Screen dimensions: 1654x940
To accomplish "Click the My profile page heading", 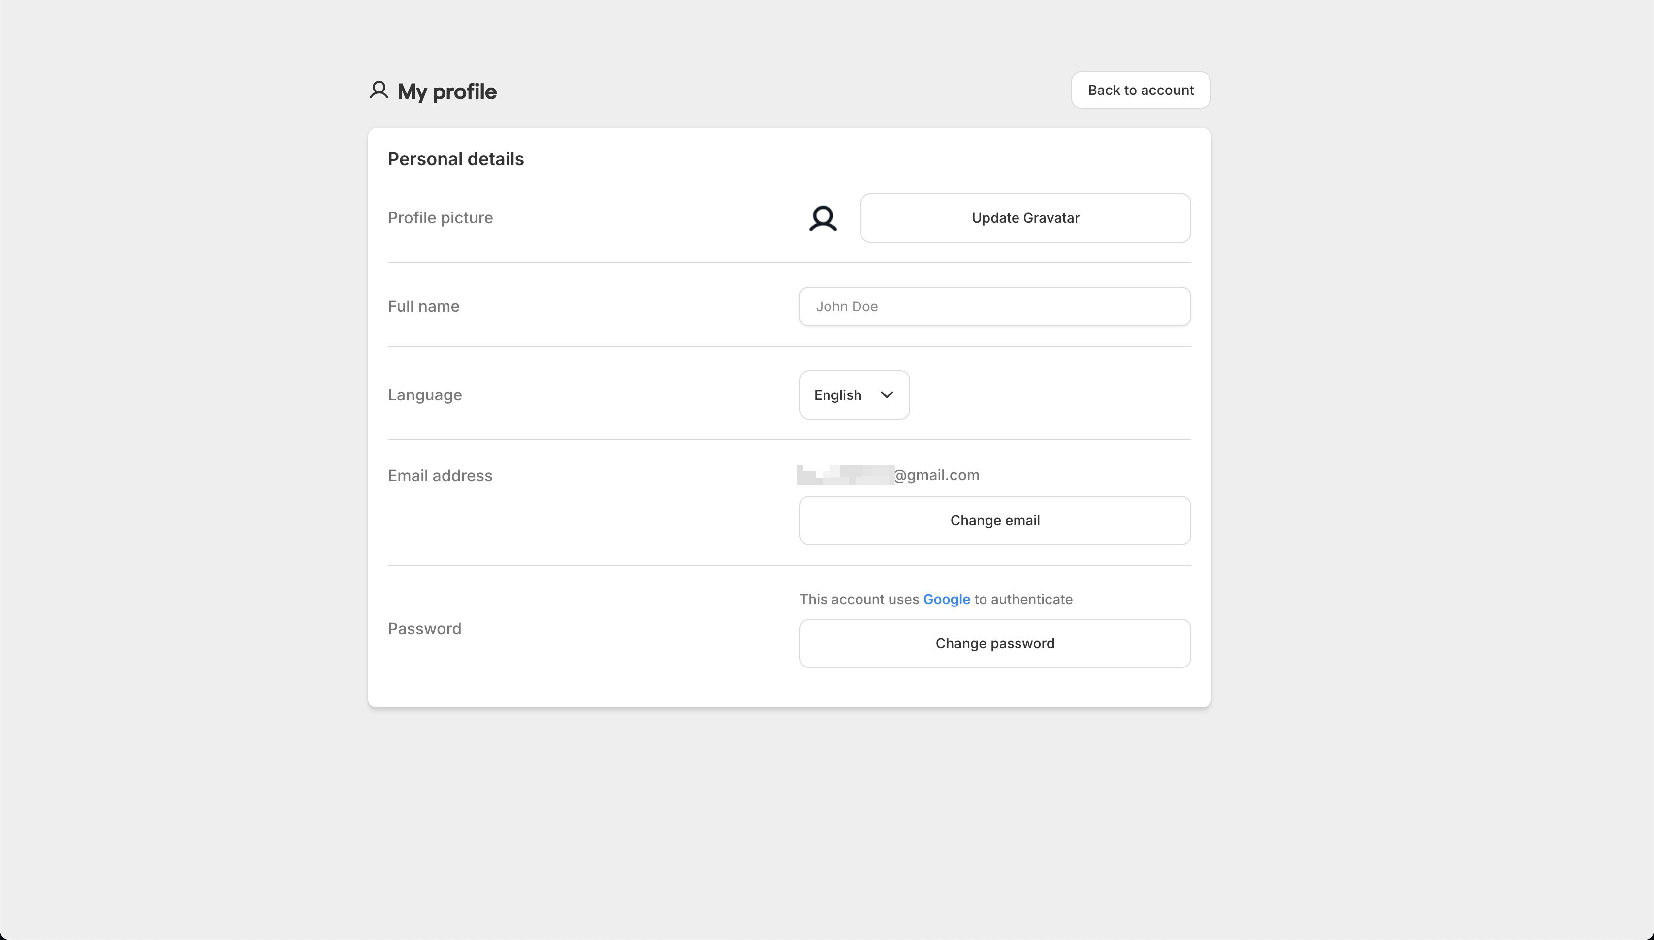I will click(446, 91).
